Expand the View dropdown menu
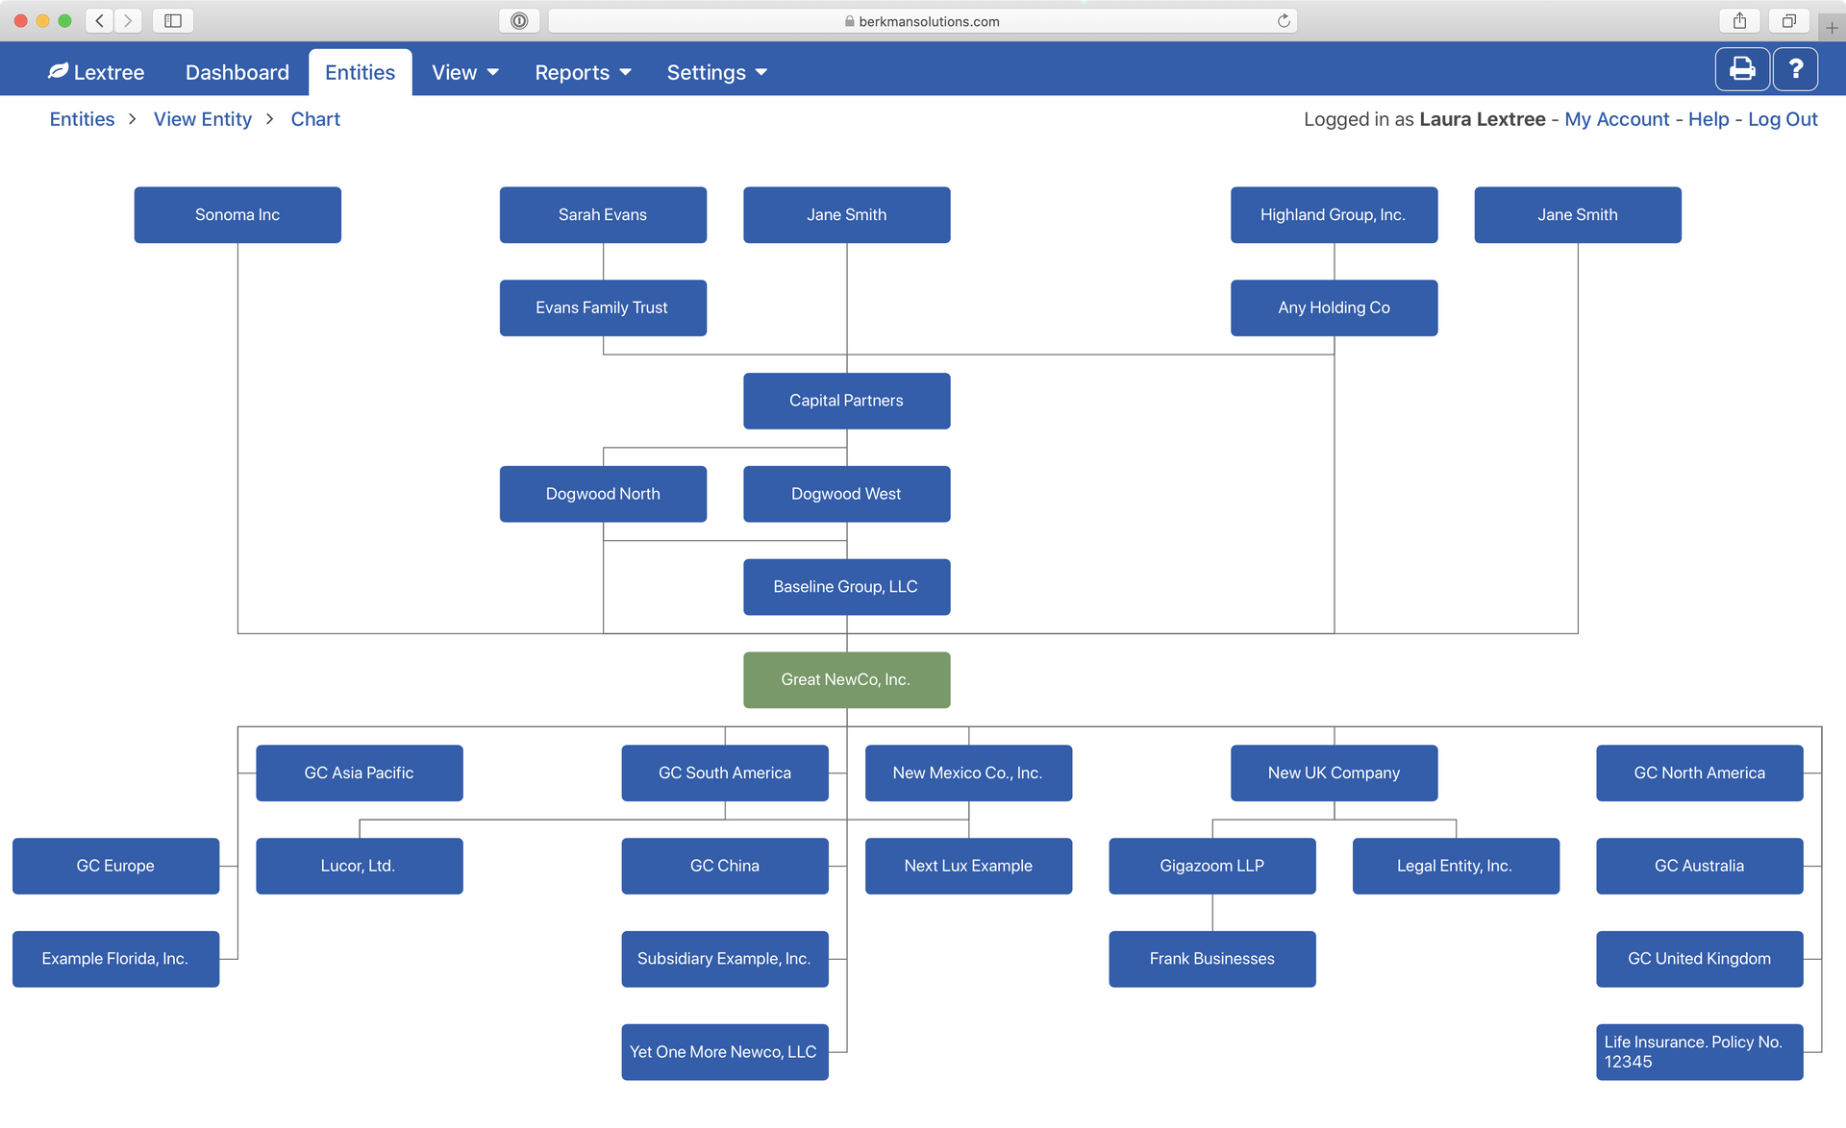The width and height of the screenshot is (1846, 1128). click(x=465, y=72)
